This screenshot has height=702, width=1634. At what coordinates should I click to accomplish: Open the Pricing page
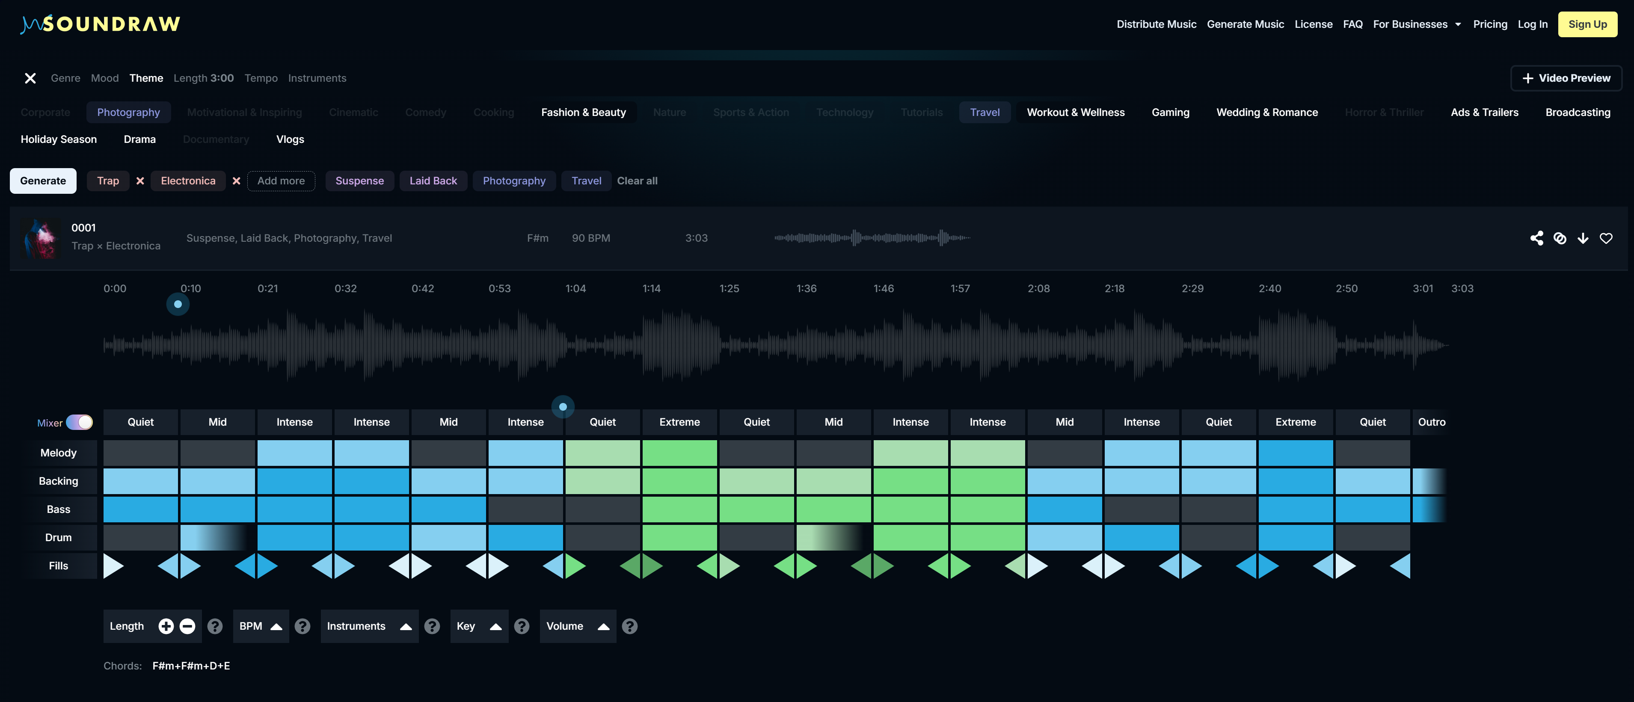[x=1491, y=24]
